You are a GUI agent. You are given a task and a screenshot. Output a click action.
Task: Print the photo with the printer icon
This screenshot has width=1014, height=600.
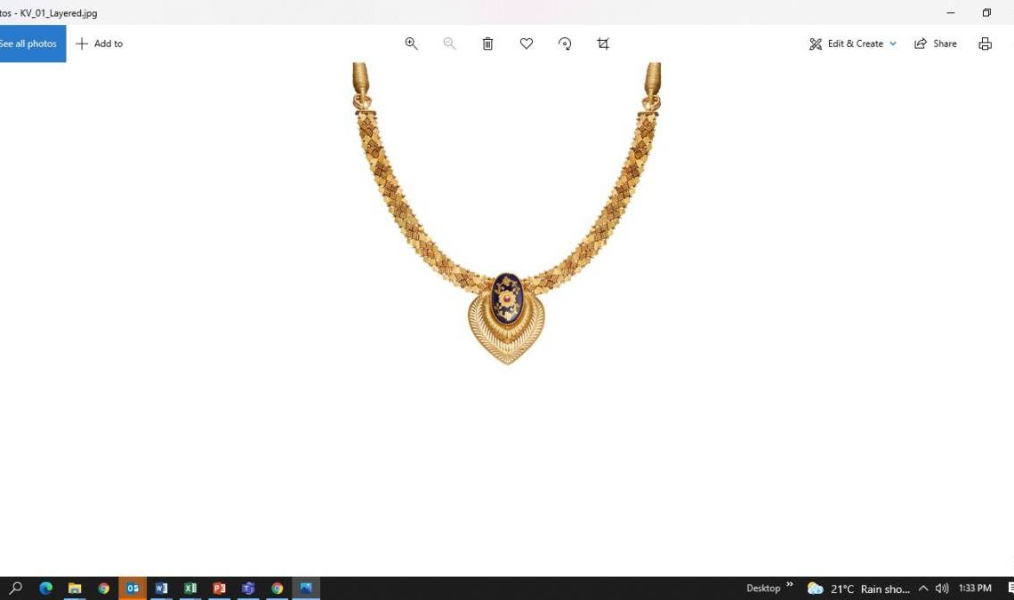pos(985,44)
